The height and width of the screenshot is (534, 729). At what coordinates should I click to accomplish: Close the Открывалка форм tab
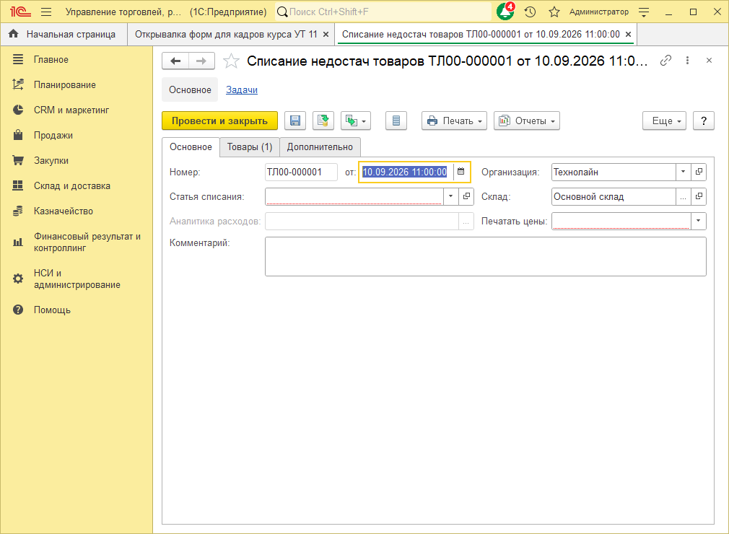(326, 35)
